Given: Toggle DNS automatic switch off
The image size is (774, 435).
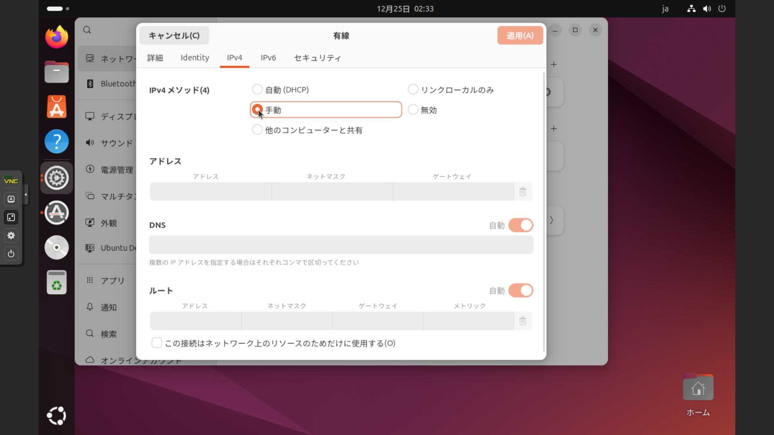Looking at the screenshot, I should click(520, 225).
